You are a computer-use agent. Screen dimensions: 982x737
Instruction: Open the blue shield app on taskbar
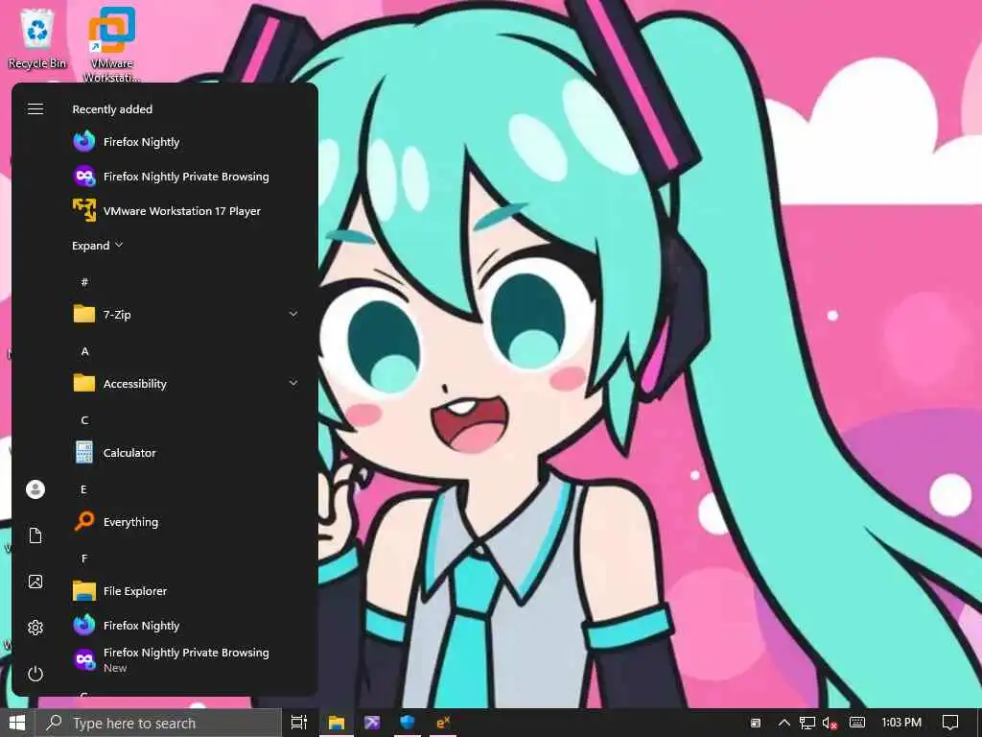[408, 723]
